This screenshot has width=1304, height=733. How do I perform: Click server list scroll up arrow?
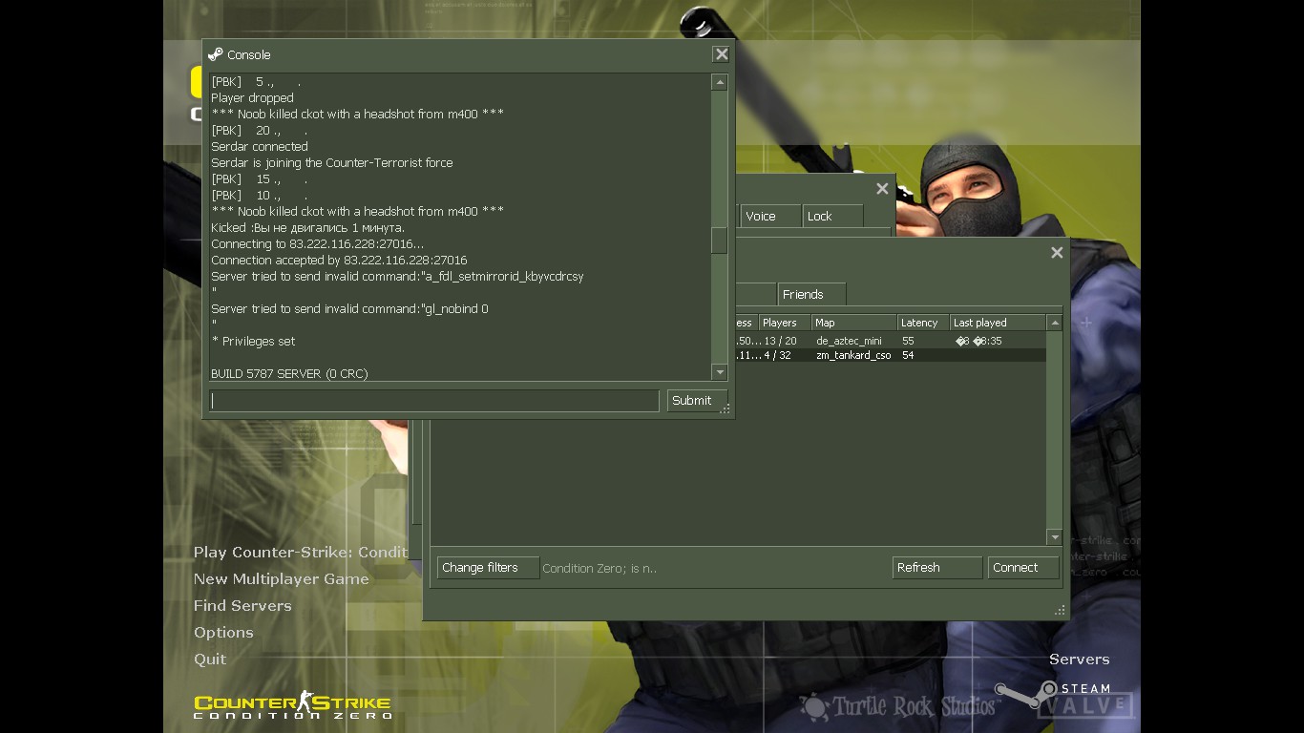point(1054,324)
